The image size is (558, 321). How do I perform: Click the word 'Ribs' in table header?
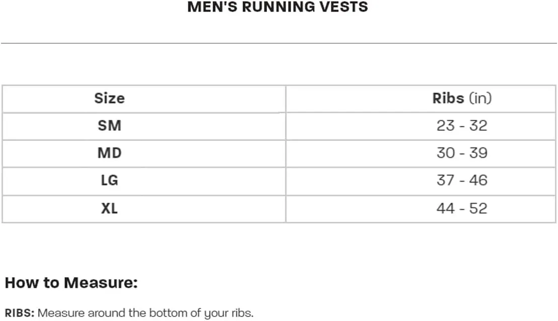click(x=448, y=99)
